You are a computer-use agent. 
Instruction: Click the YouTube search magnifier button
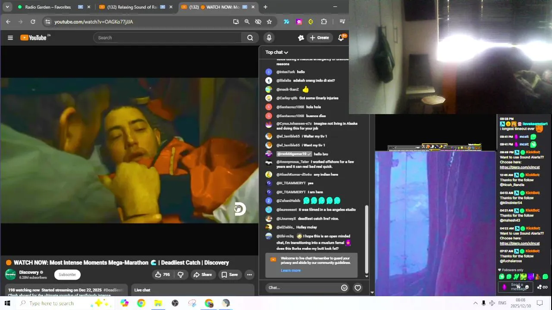click(x=250, y=38)
